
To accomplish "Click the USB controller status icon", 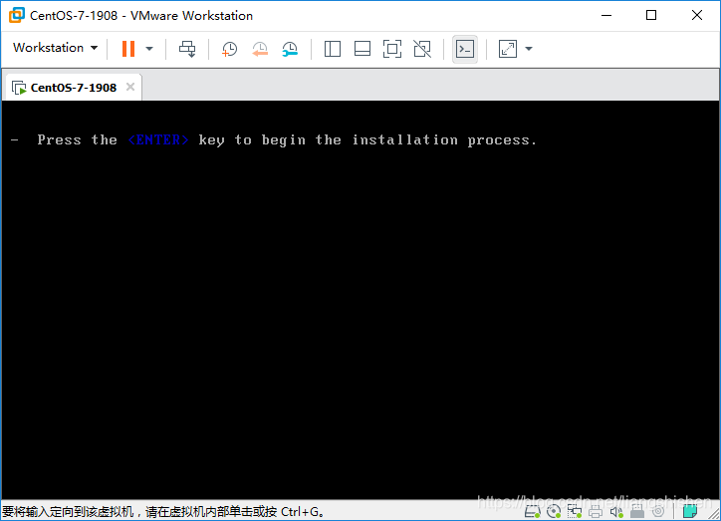I will (637, 511).
